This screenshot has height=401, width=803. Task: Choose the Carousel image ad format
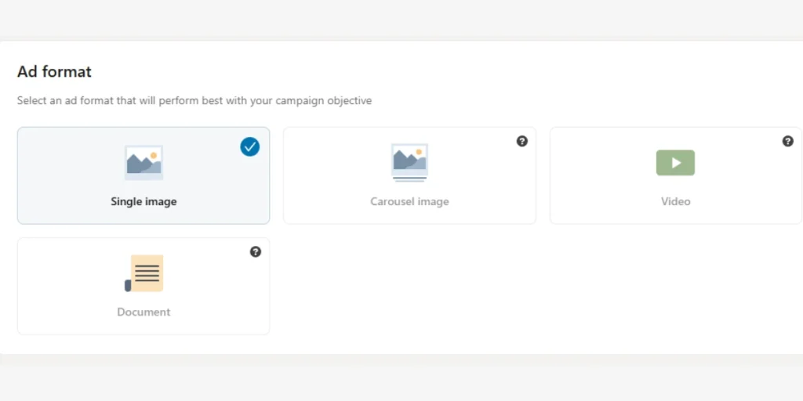pos(409,175)
